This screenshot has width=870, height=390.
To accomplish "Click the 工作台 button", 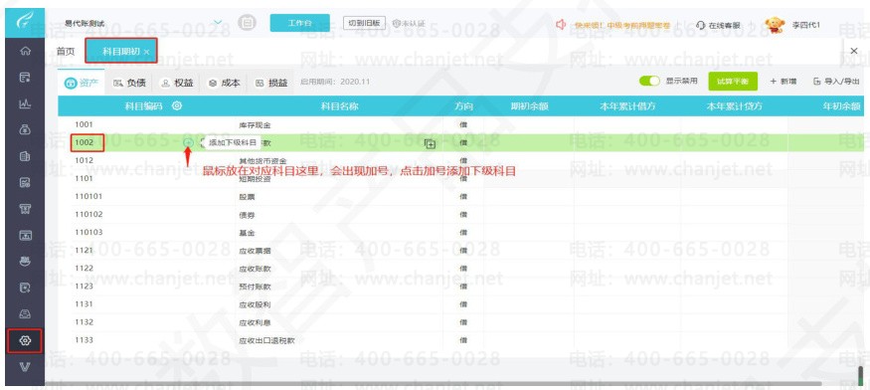I will 299,23.
